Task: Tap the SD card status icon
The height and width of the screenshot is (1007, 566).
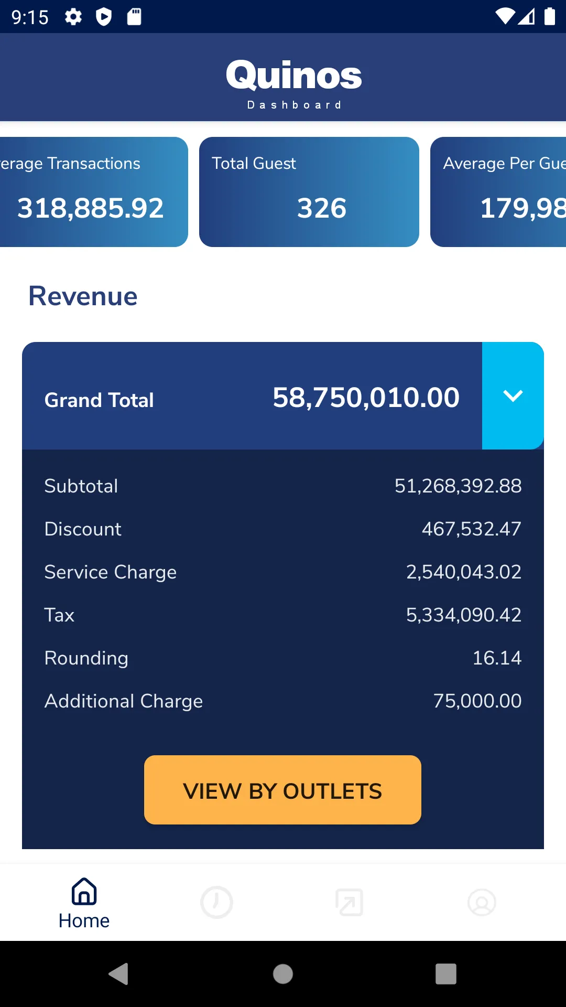Action: [x=134, y=17]
